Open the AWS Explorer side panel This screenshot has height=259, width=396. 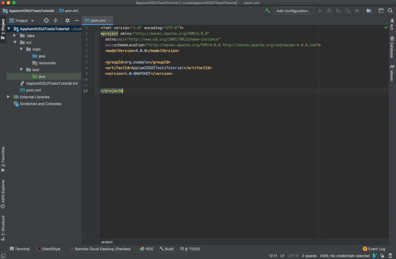(3, 194)
